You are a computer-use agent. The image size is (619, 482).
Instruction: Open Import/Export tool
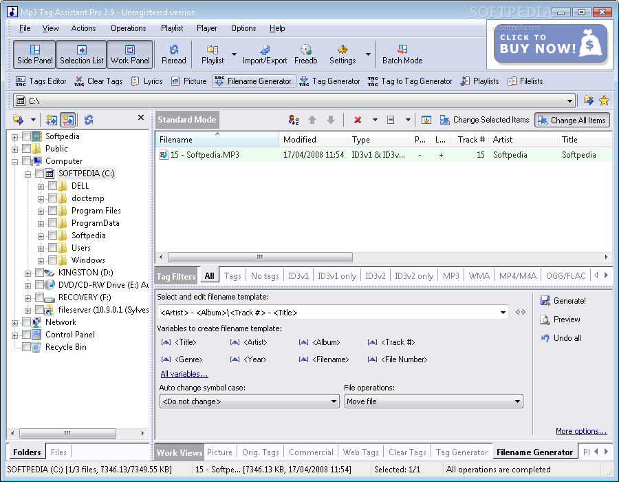click(265, 54)
